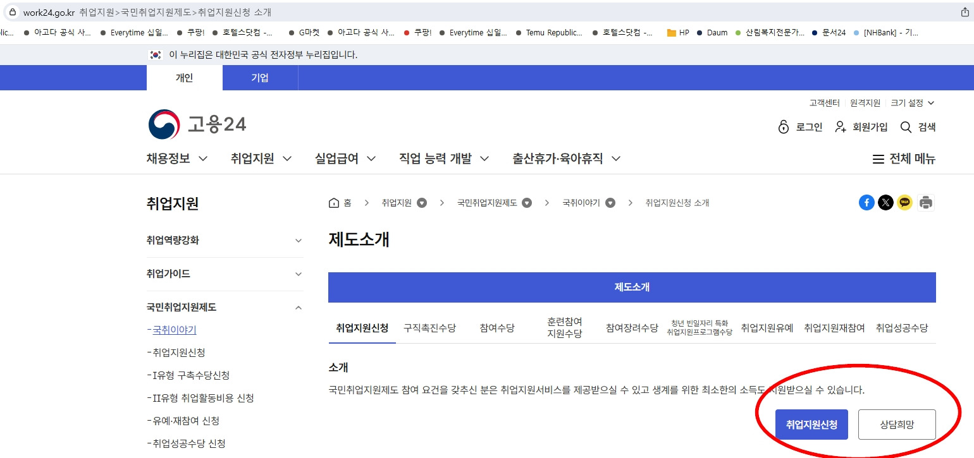Select the 구직촉진수당 tab

point(429,328)
